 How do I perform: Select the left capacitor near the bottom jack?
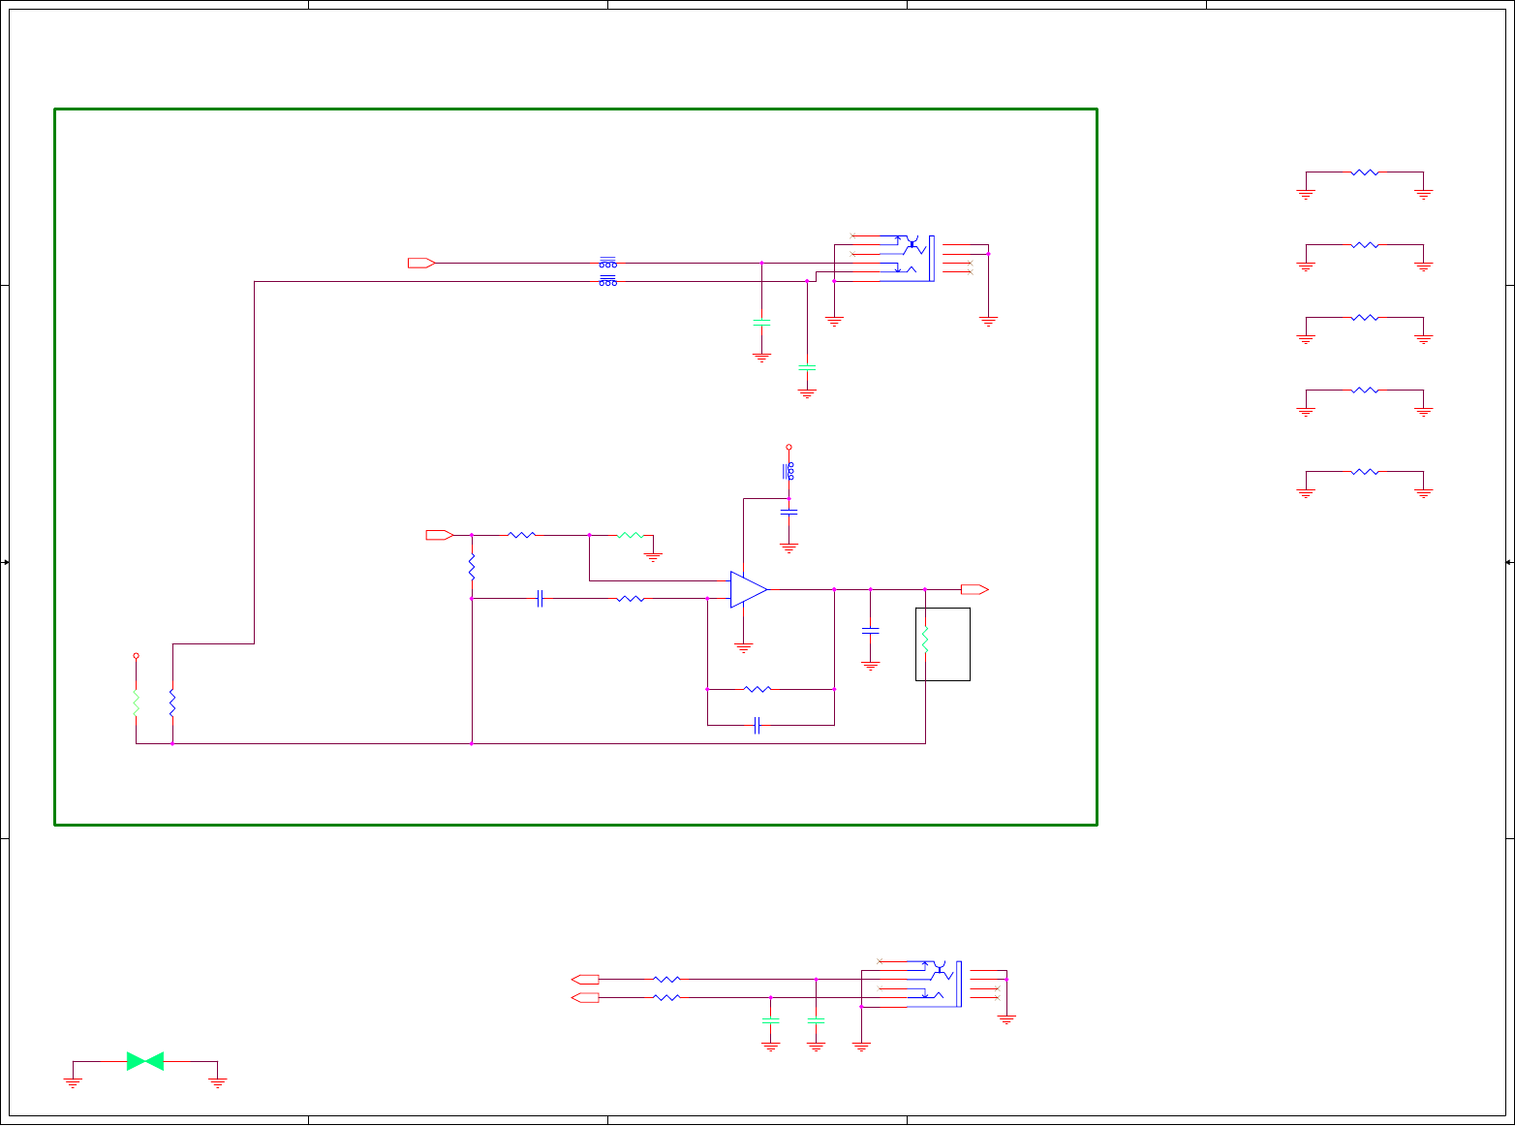[x=770, y=1020]
